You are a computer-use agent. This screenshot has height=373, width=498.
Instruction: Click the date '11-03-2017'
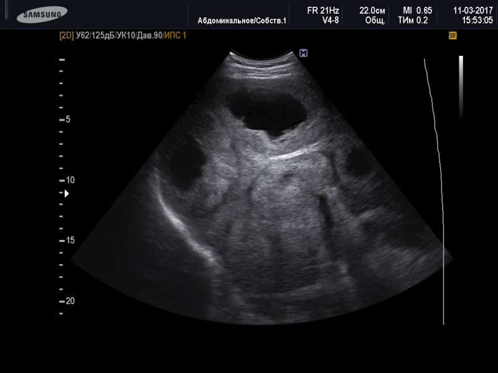[473, 11]
